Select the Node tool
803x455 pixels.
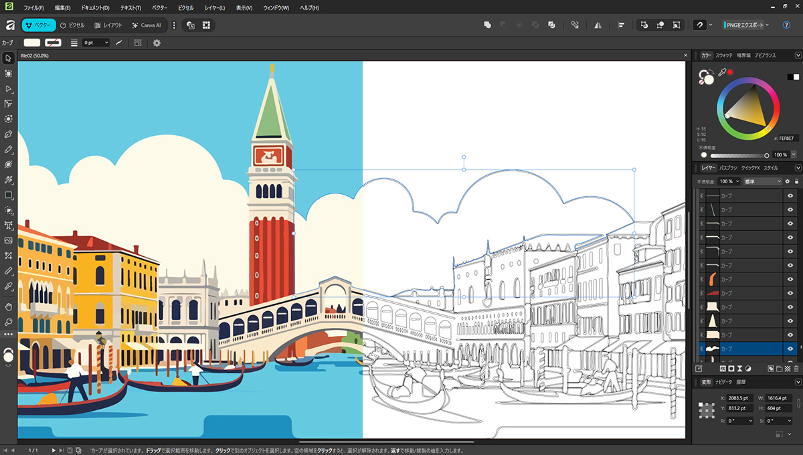coord(9,89)
